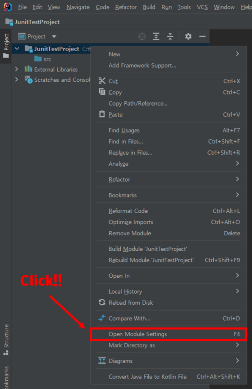
Task: Switch to the Project side tab
Action: [6, 46]
